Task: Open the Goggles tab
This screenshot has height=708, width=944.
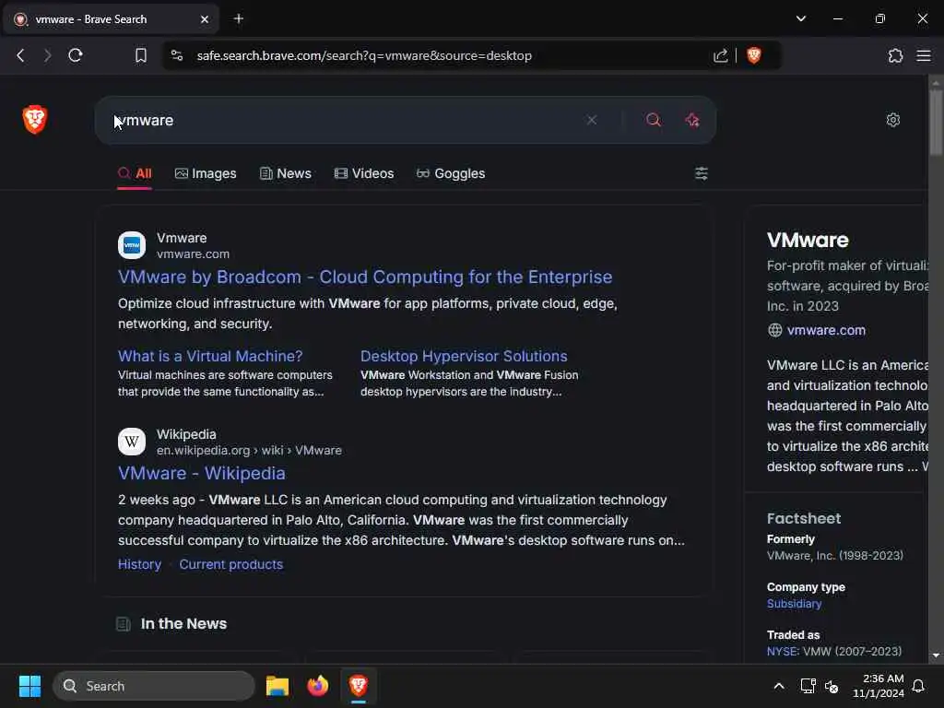Action: pyautogui.click(x=450, y=173)
